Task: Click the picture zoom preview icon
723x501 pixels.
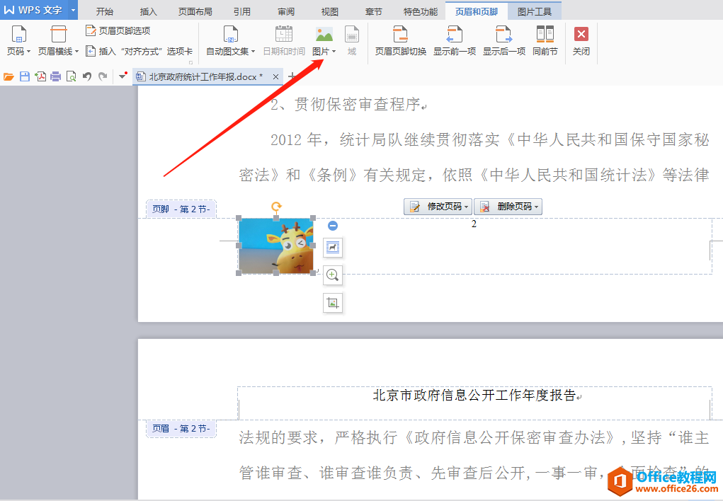Action: point(332,275)
